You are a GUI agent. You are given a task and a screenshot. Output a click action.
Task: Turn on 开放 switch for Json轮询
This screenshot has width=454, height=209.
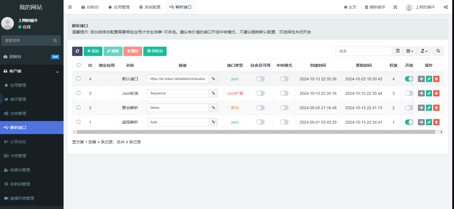[x=409, y=93]
